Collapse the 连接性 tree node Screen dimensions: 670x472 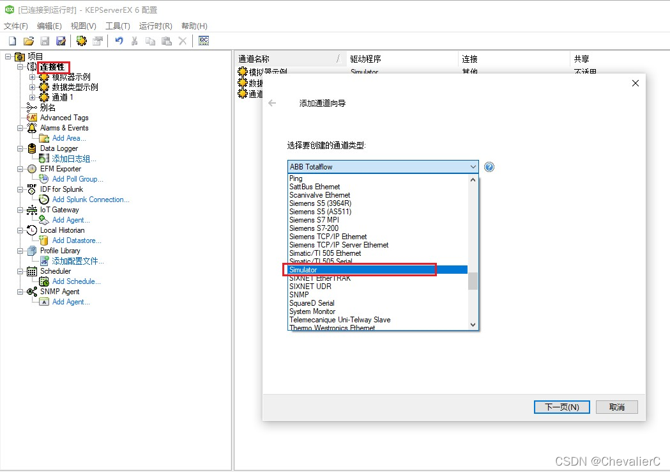point(20,67)
